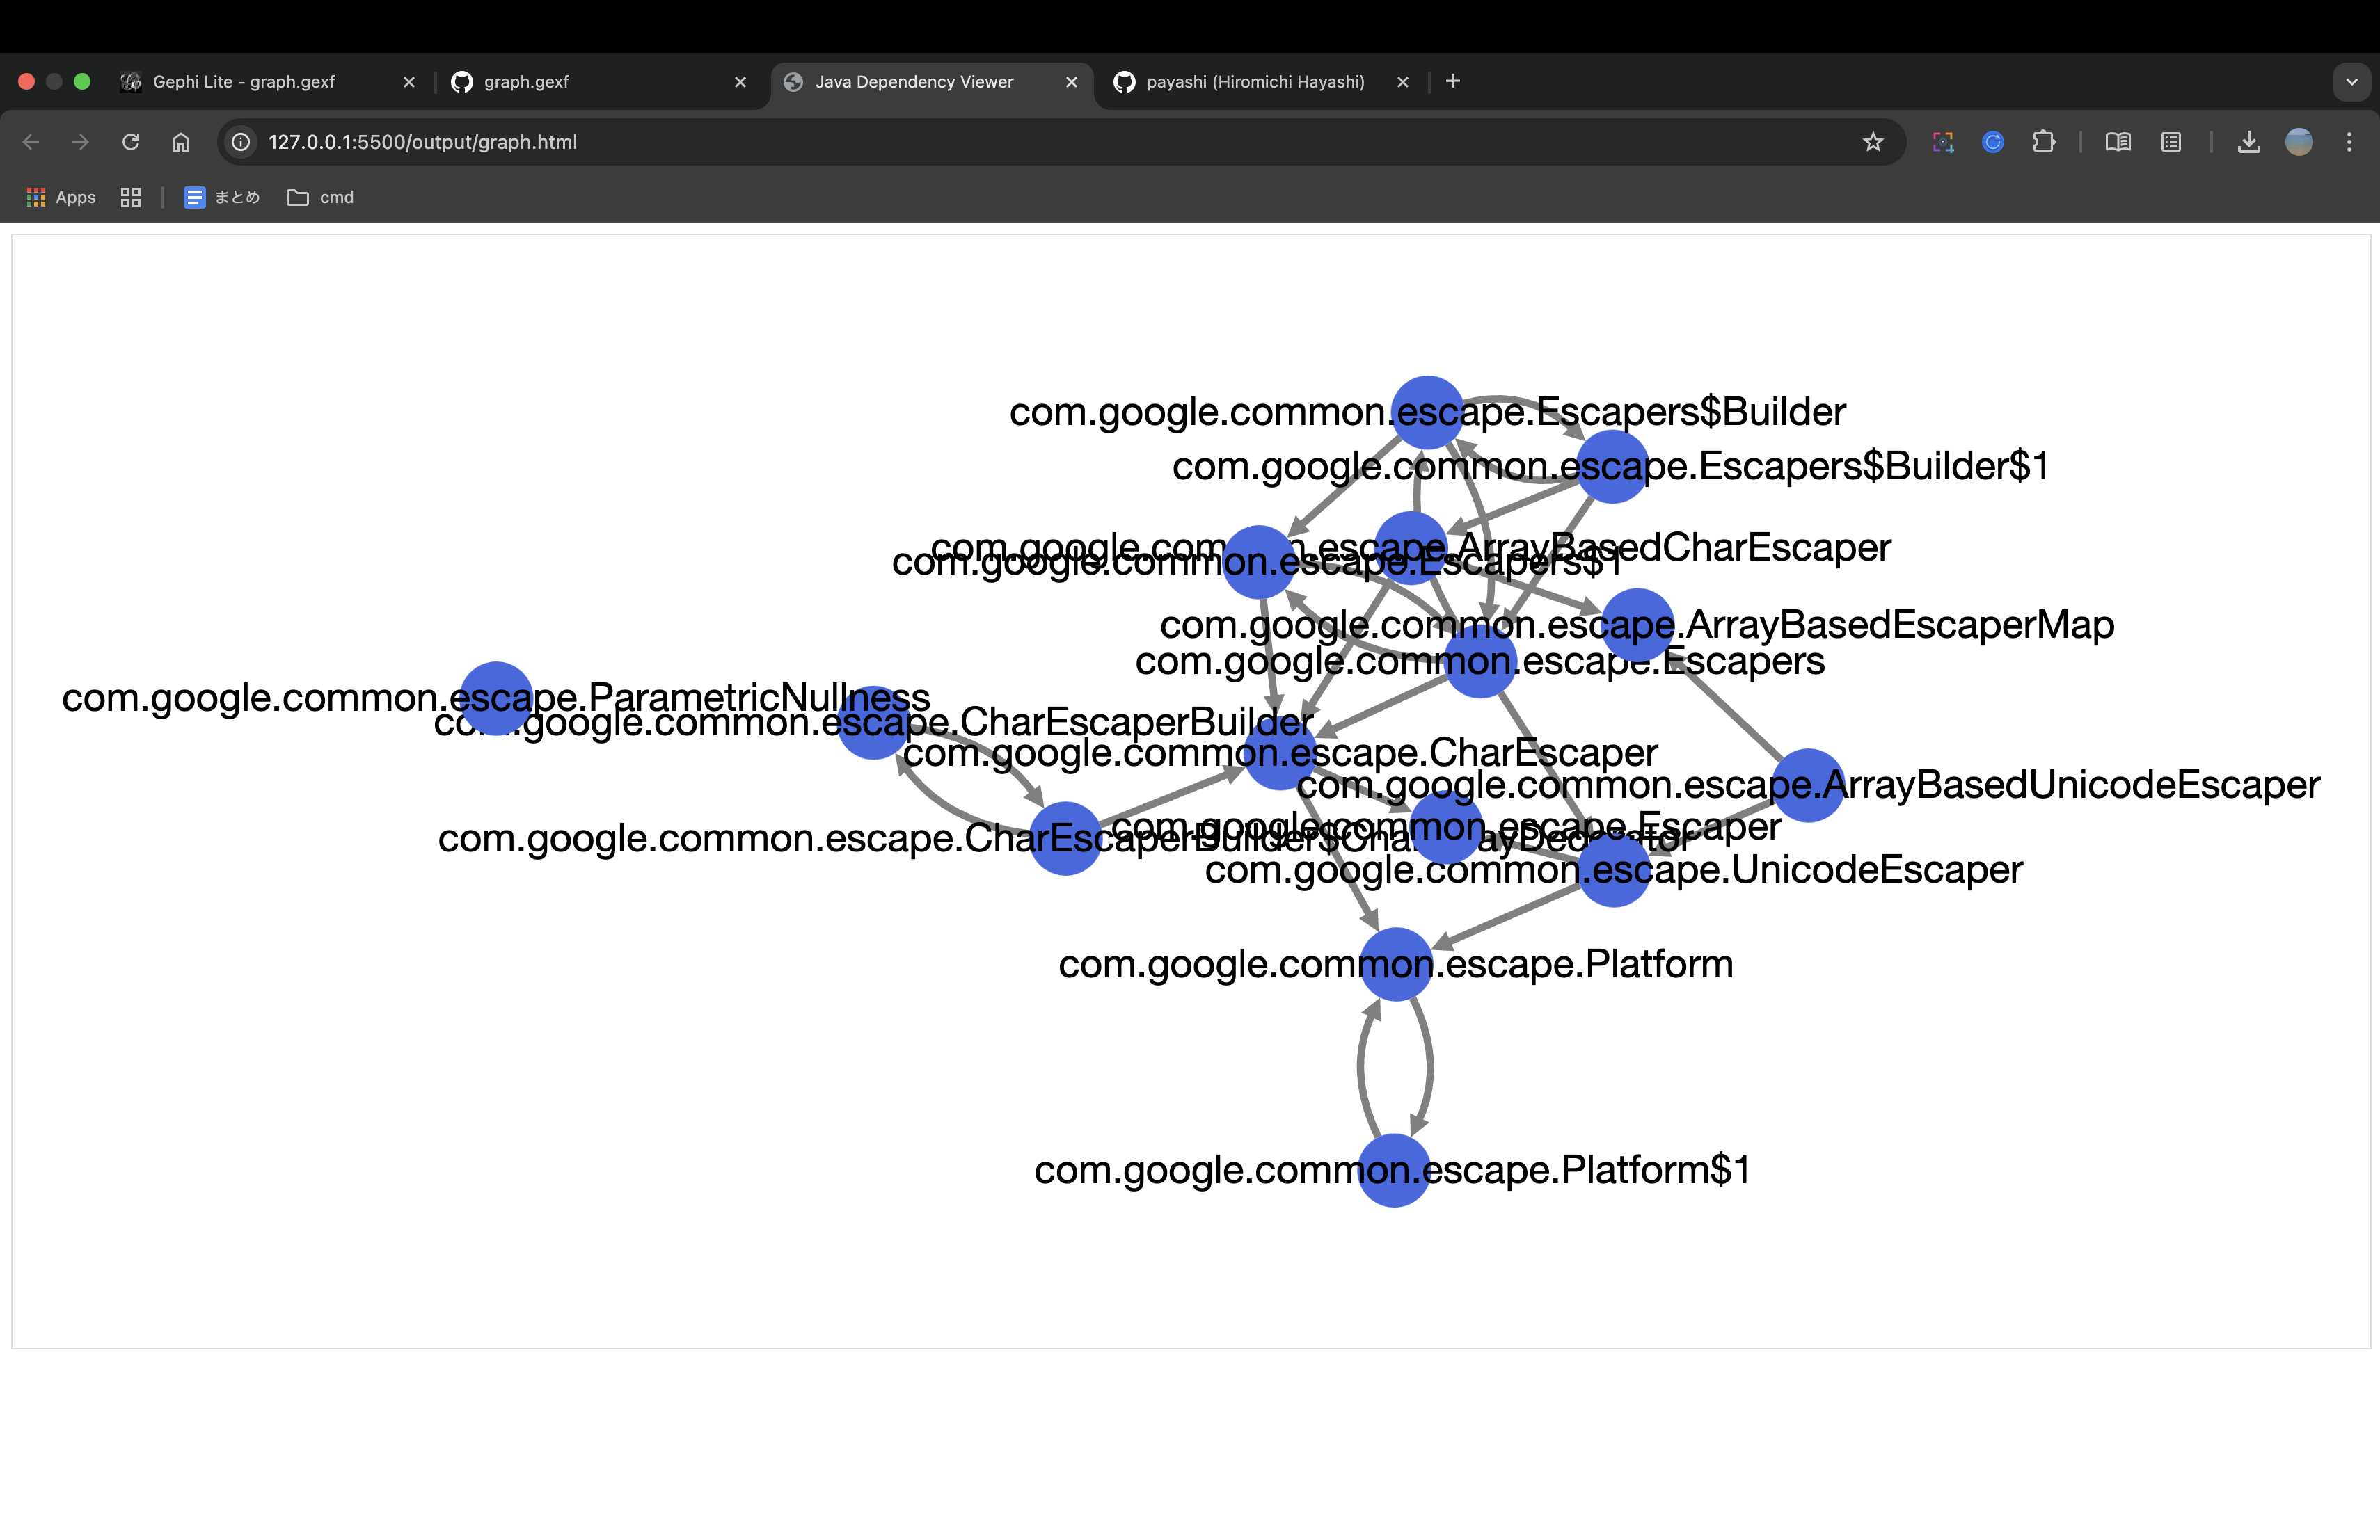Open the cmd bookmarks folder
This screenshot has height=1540, width=2380.
click(321, 198)
